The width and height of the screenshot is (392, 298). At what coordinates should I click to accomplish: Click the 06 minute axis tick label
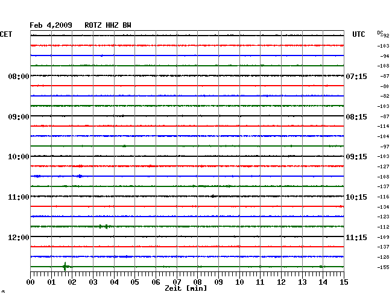click(156, 282)
